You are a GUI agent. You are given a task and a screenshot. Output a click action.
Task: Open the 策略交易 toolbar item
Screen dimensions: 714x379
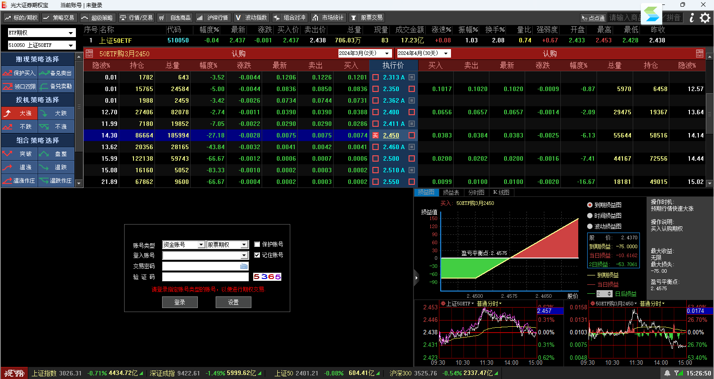point(59,18)
